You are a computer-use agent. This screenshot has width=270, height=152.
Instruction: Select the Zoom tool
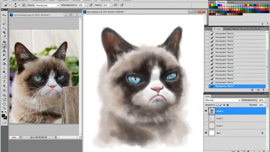click(x=4, y=108)
